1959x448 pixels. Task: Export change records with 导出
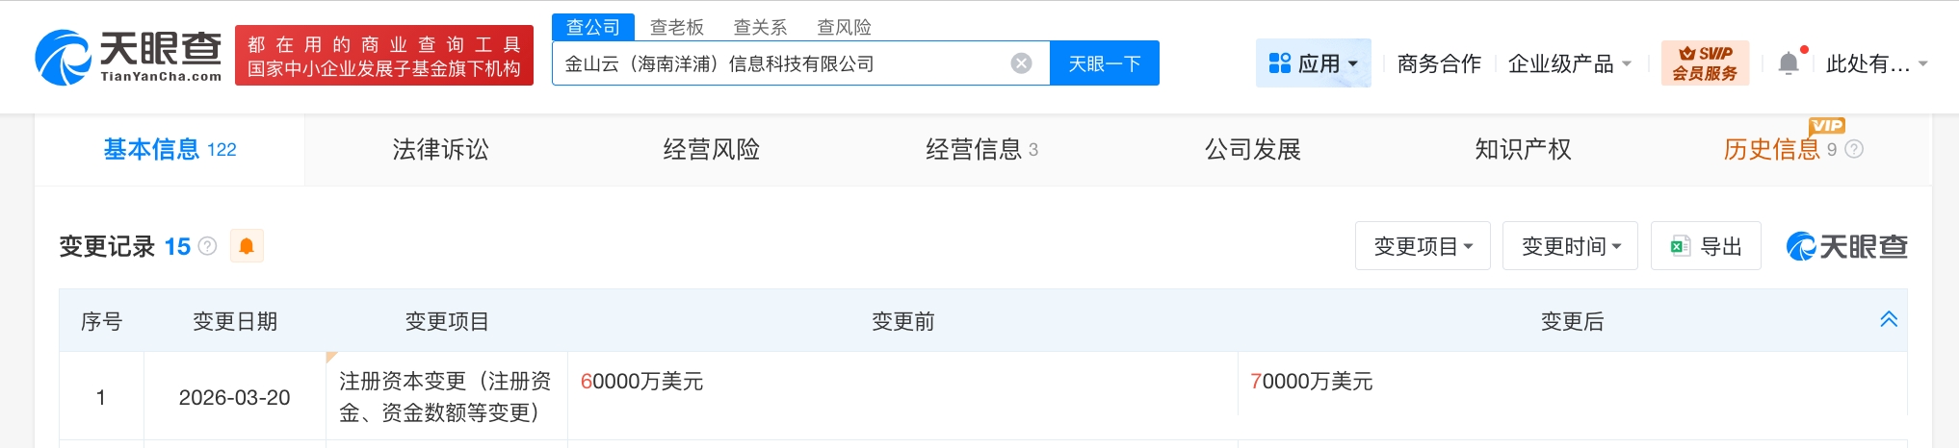(1706, 246)
